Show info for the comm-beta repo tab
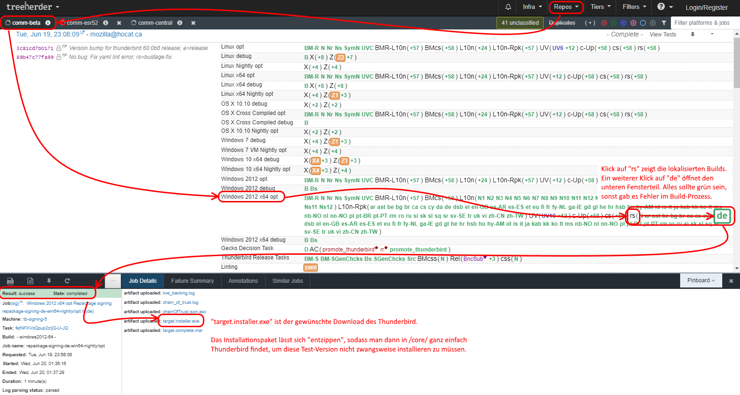The image size is (740, 395). click(48, 22)
